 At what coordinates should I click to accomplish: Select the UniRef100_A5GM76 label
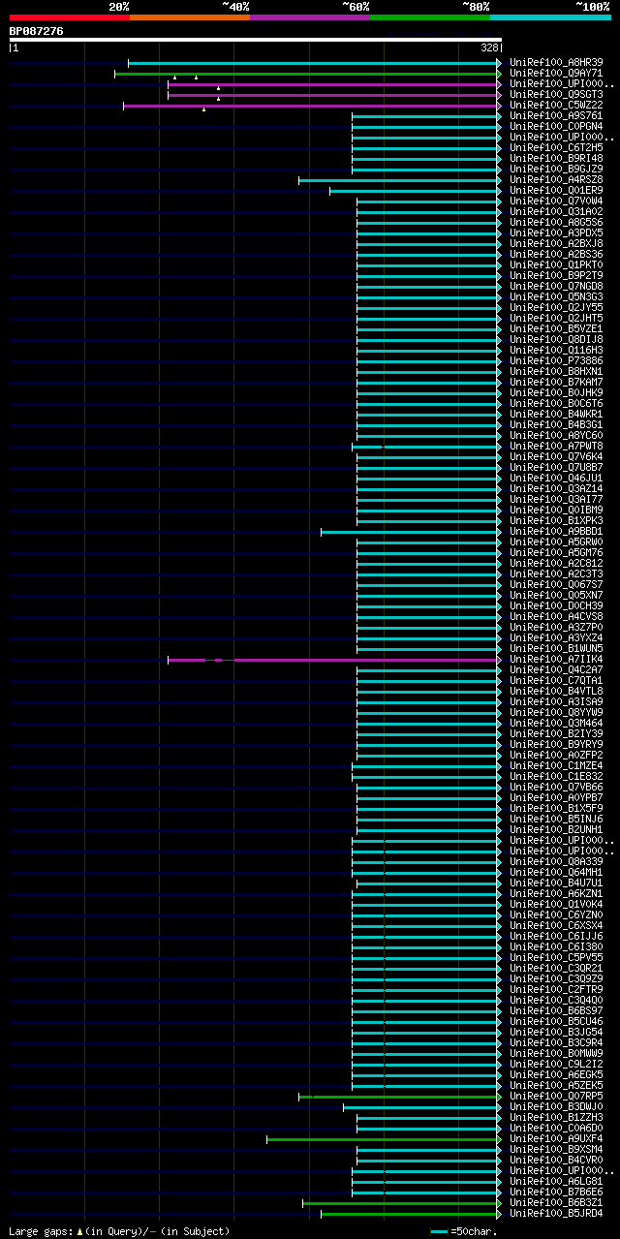(556, 552)
